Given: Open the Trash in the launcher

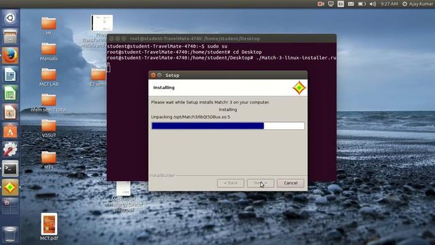Looking at the screenshot, I should (x=10, y=235).
